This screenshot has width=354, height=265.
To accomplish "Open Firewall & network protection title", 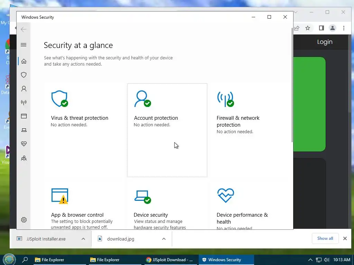I will [x=238, y=121].
